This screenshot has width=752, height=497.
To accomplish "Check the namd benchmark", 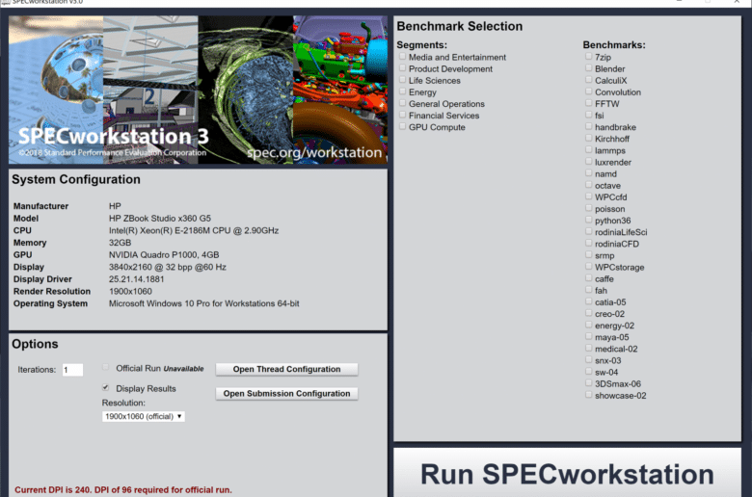I will tap(588, 173).
